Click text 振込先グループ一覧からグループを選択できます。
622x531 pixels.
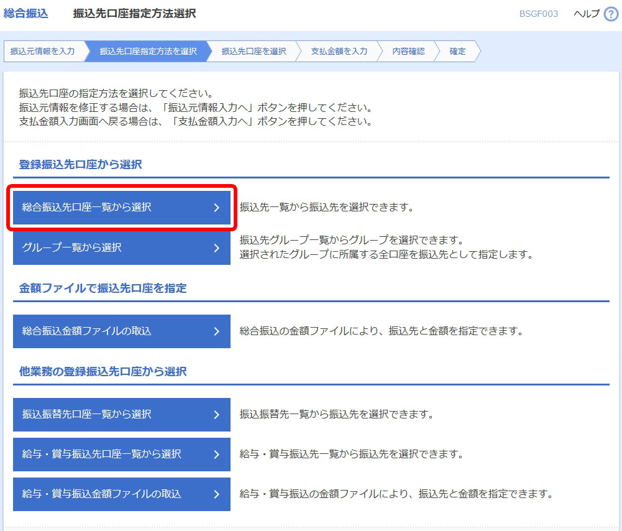coord(352,240)
